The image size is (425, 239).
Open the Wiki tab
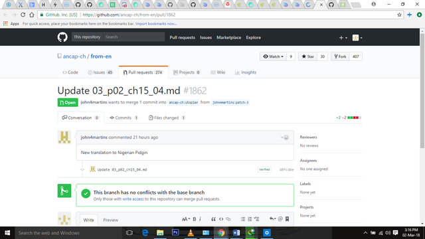click(x=218, y=72)
